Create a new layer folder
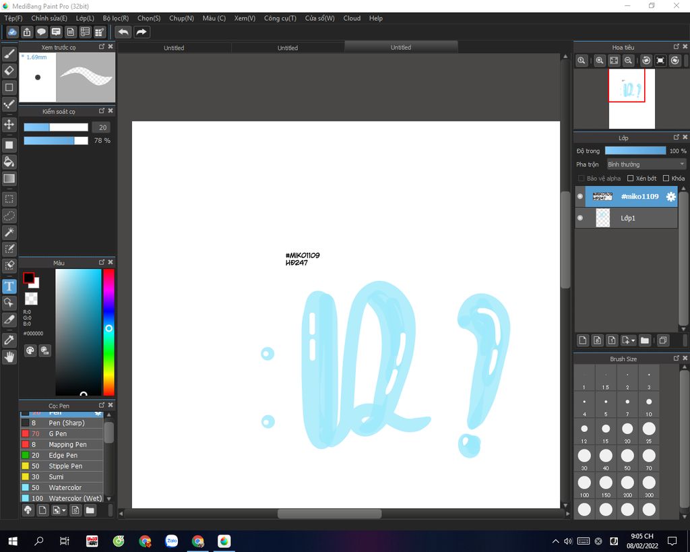Image resolution: width=690 pixels, height=552 pixels. pyautogui.click(x=645, y=340)
